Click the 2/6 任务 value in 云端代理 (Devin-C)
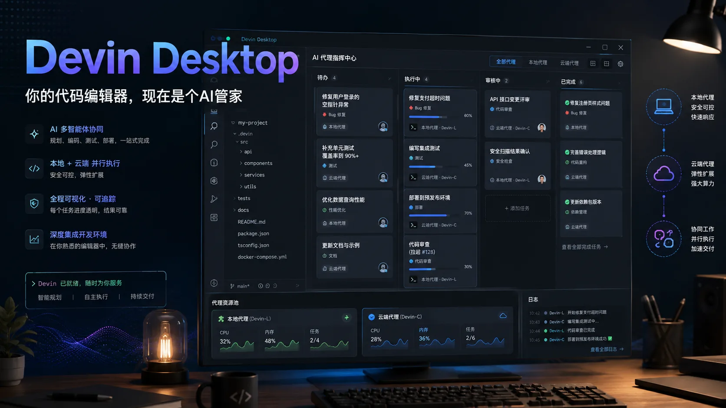This screenshot has height=408, width=726. click(x=470, y=338)
